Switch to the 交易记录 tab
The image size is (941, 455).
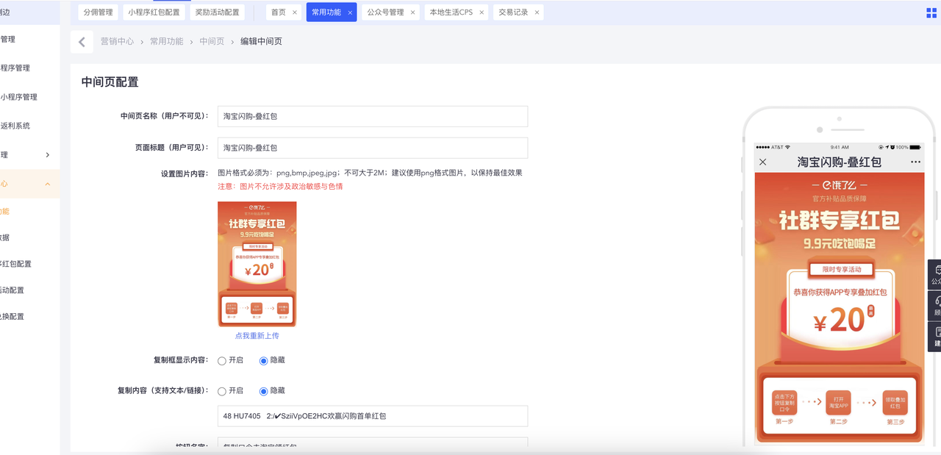pyautogui.click(x=513, y=12)
